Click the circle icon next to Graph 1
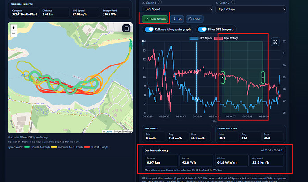This screenshot has height=182, width=308. point(160,2)
